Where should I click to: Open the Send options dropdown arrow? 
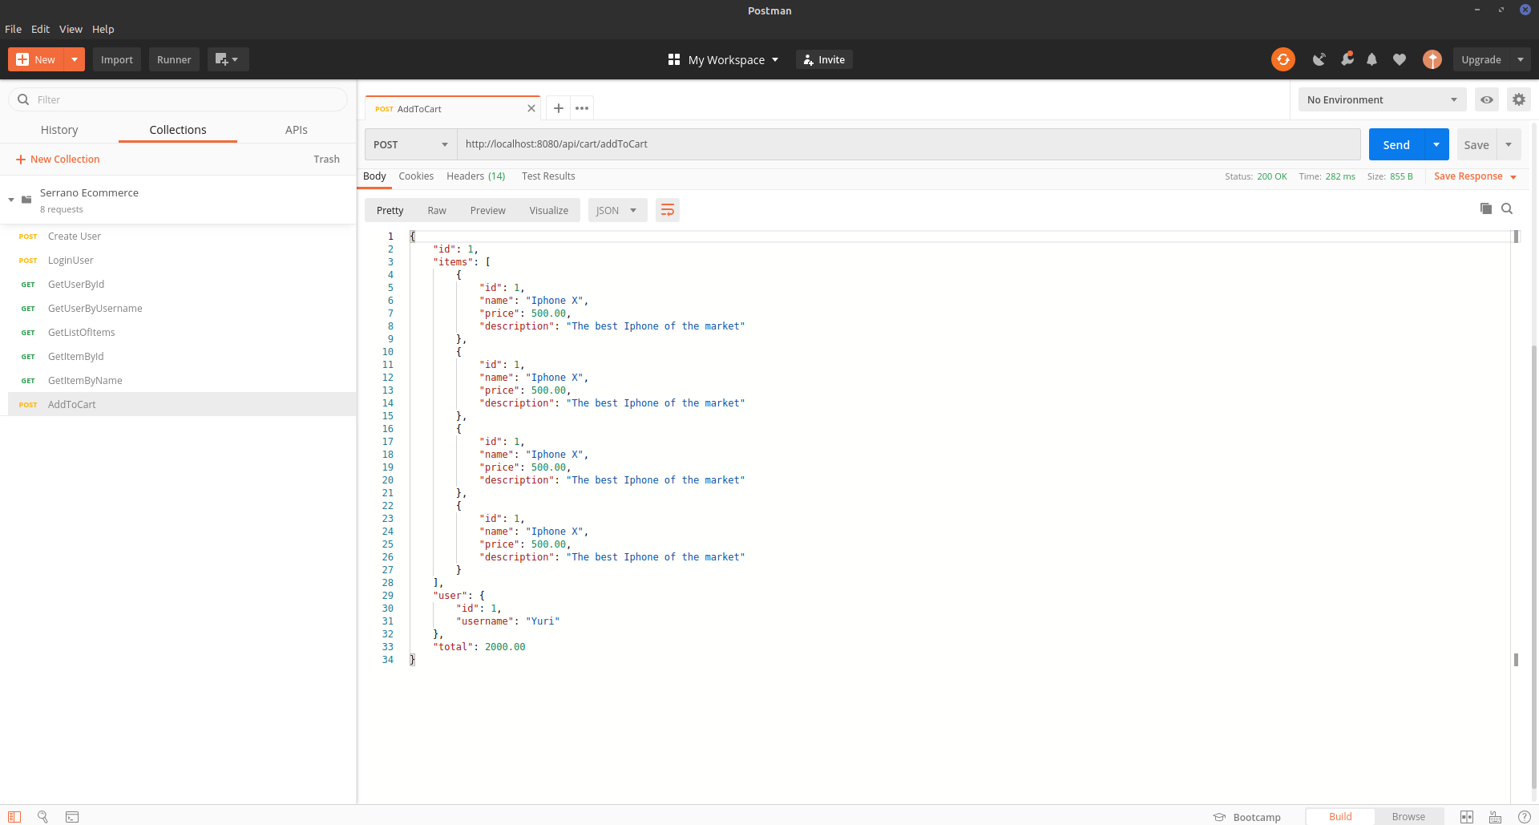point(1436,144)
